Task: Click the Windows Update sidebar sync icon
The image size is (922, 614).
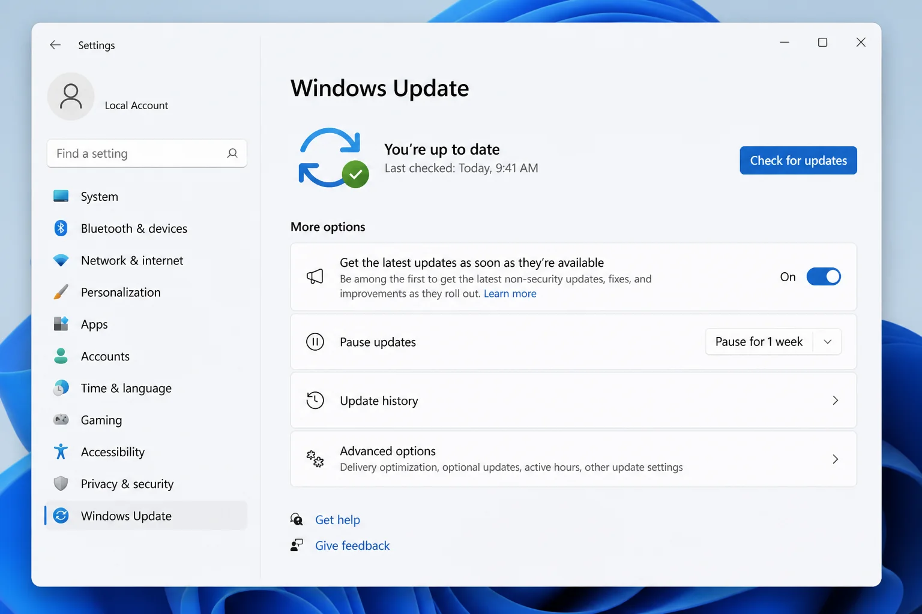Action: click(x=61, y=516)
